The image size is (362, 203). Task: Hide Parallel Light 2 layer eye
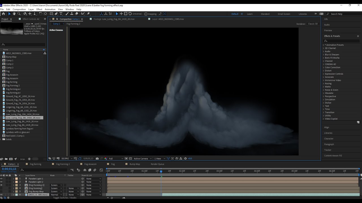[x=1, y=182]
